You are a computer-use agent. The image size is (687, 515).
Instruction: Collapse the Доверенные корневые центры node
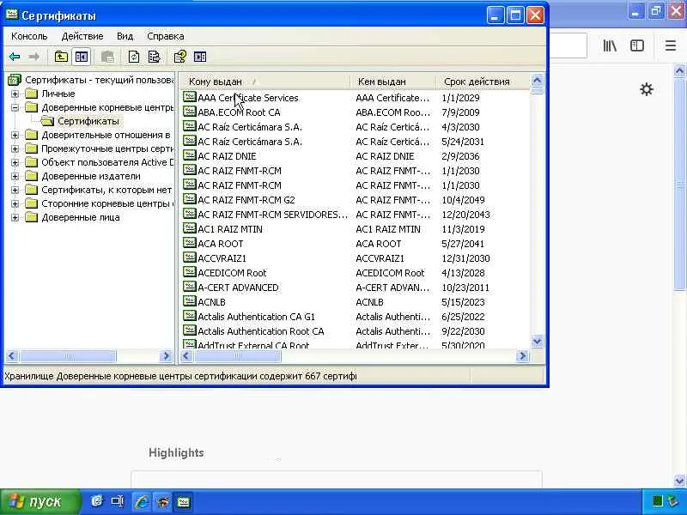(15, 107)
